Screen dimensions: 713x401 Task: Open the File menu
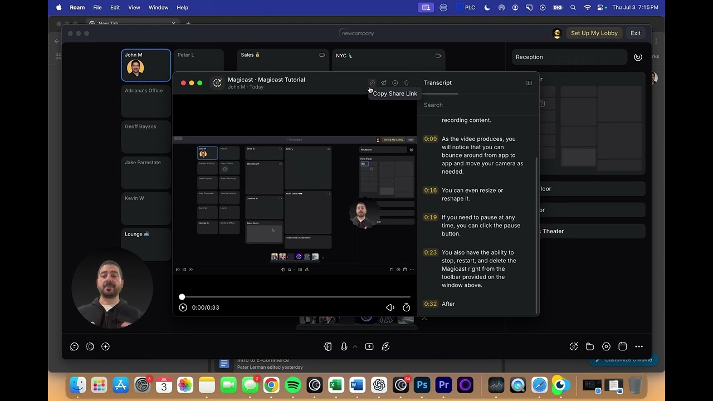(x=97, y=8)
